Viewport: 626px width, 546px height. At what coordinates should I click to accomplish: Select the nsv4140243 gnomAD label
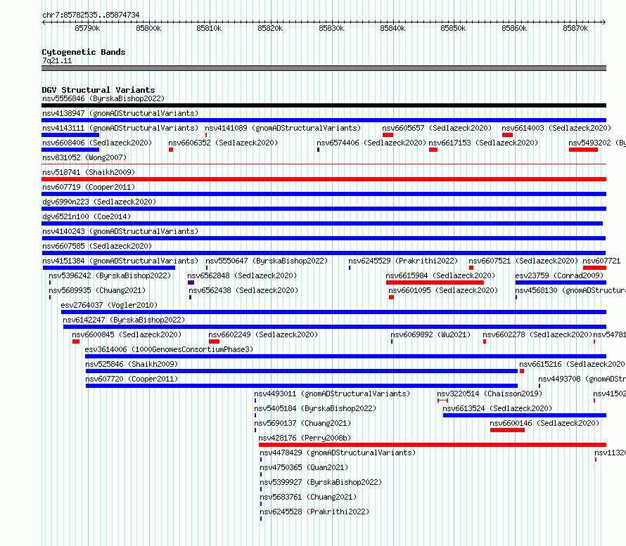click(x=120, y=231)
